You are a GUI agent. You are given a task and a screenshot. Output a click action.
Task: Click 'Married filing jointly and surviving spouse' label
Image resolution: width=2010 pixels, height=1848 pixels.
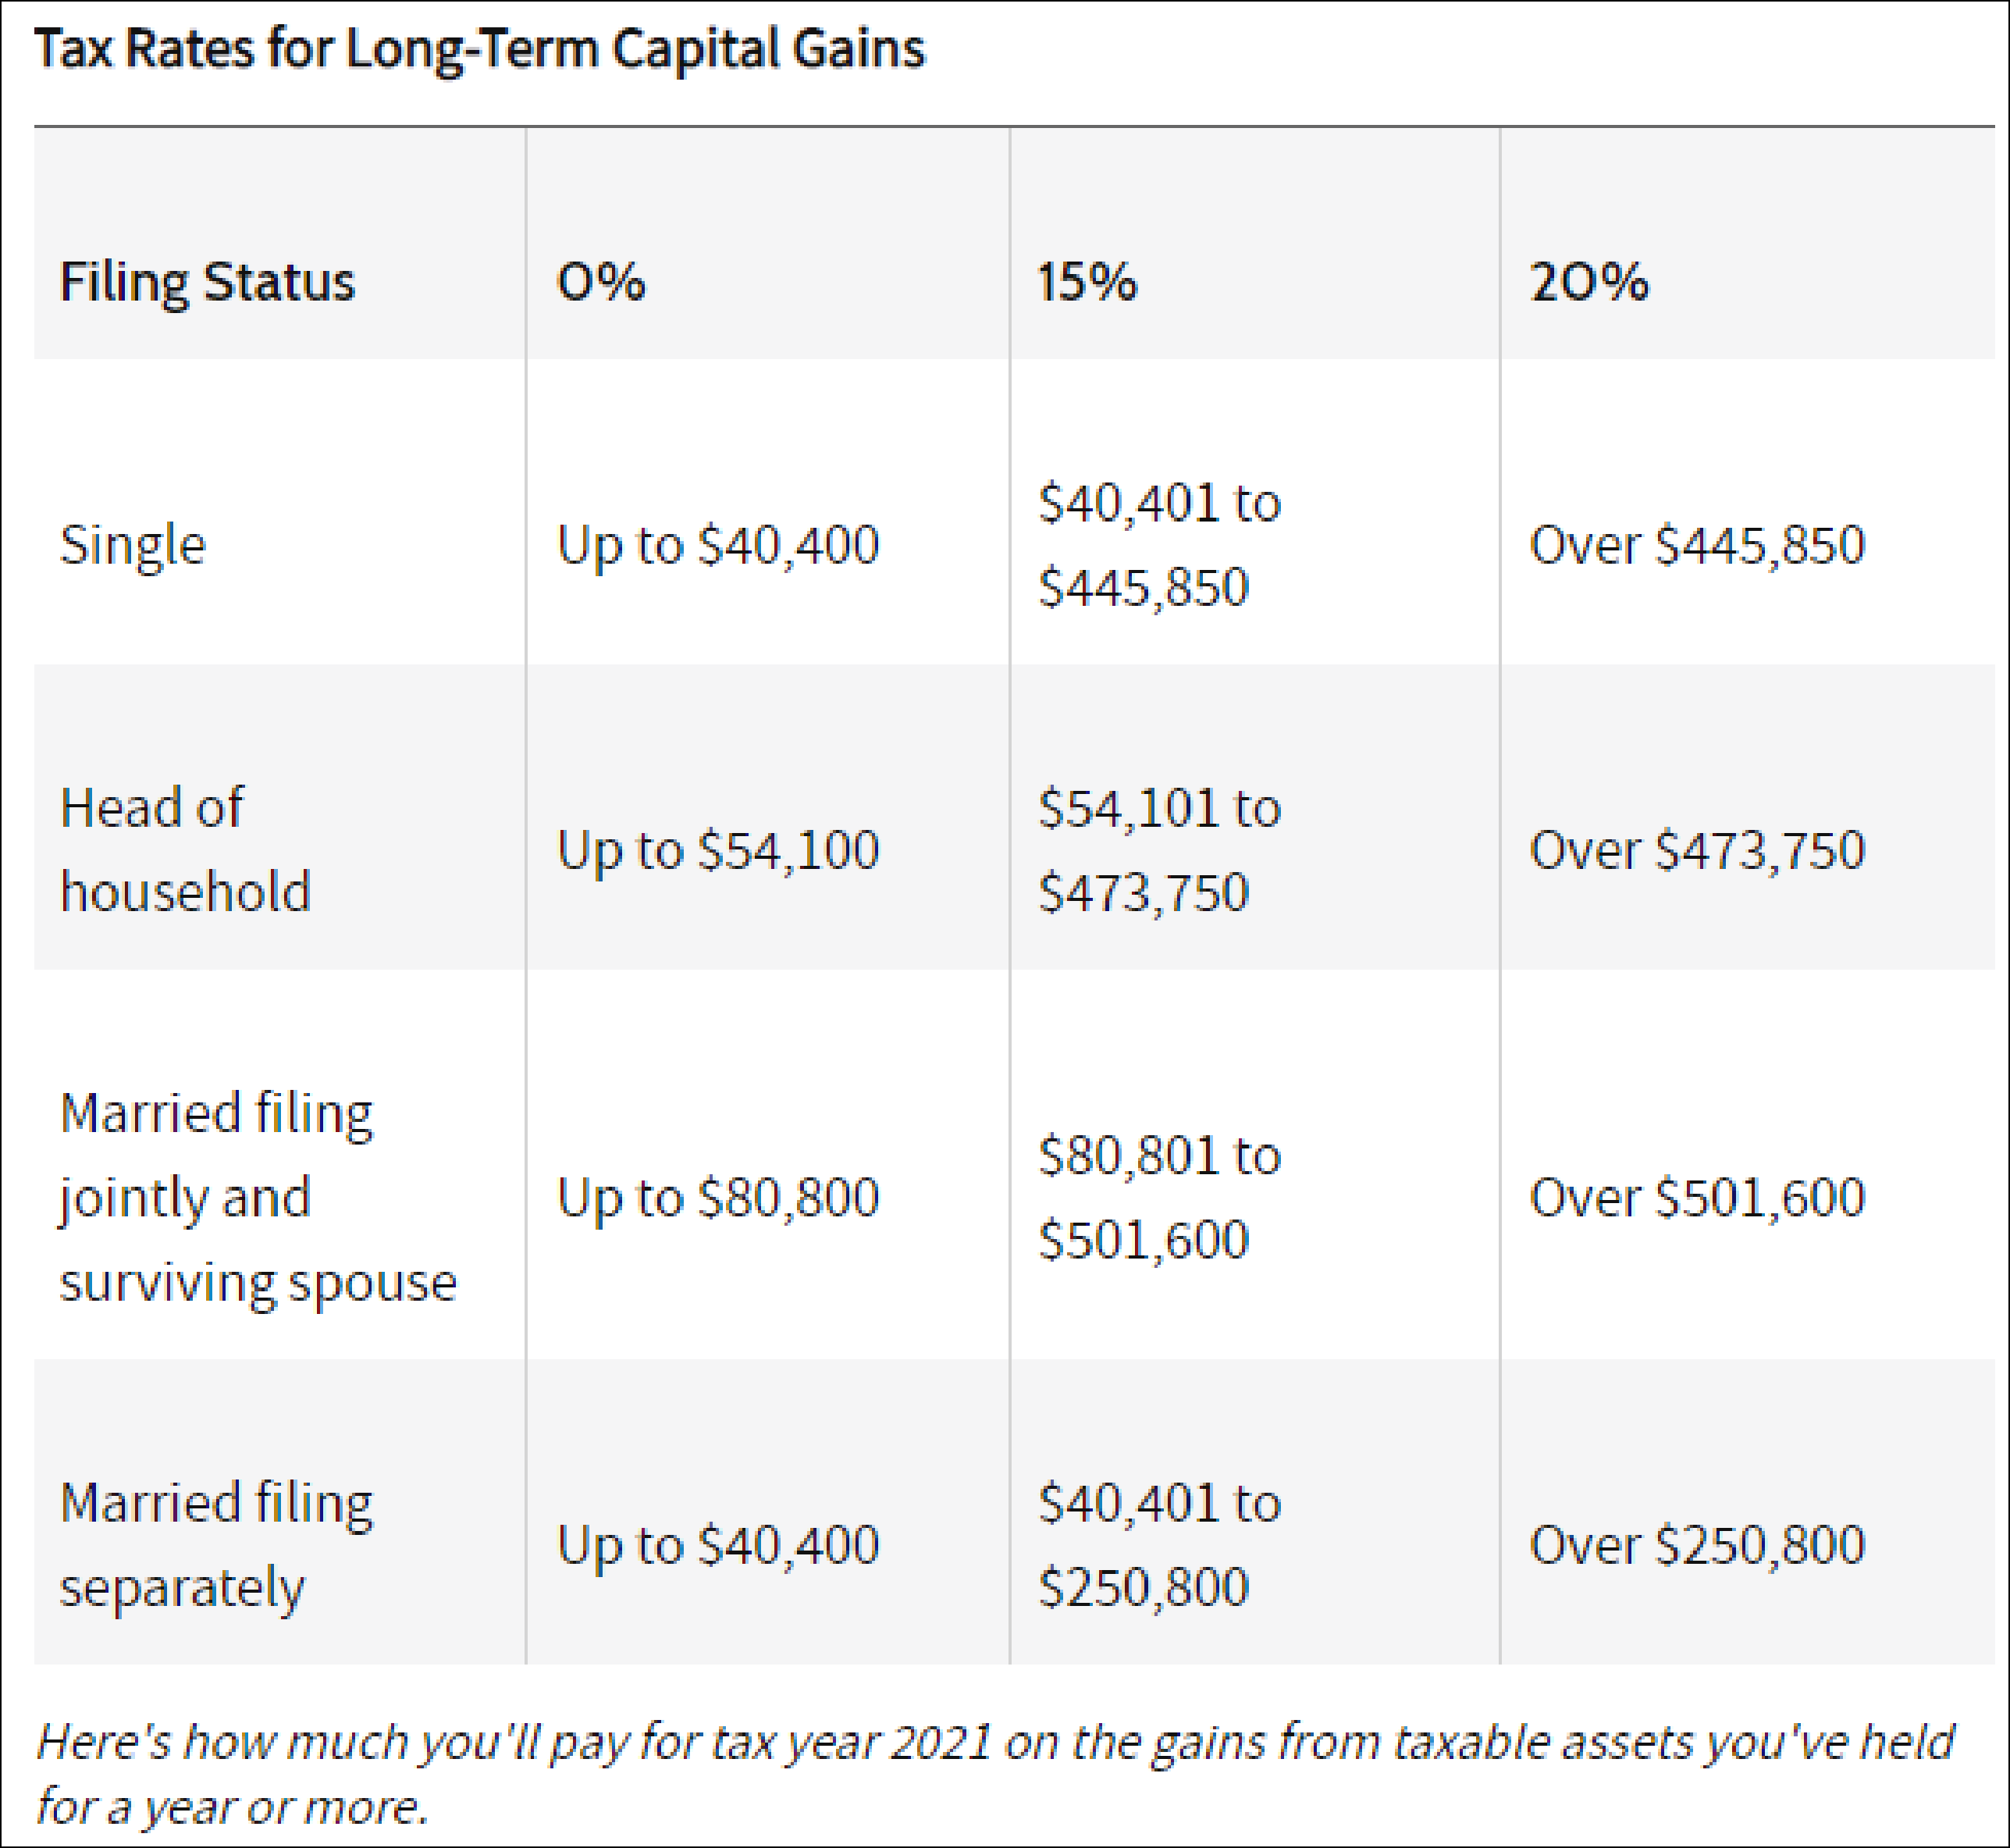(x=257, y=1197)
